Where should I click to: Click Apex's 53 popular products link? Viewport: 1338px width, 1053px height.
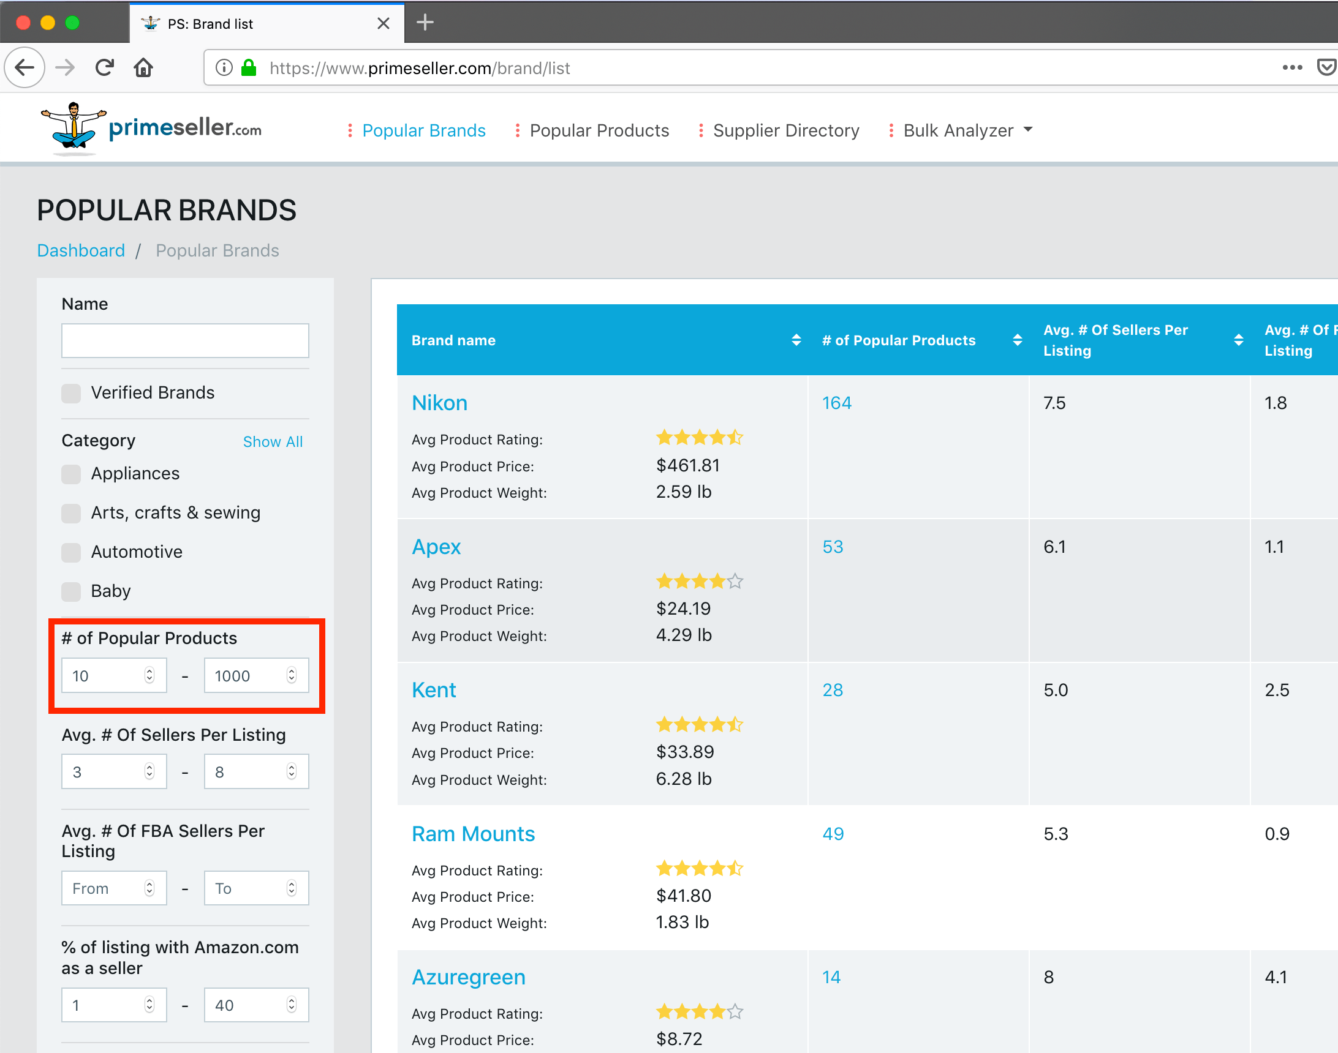click(832, 547)
